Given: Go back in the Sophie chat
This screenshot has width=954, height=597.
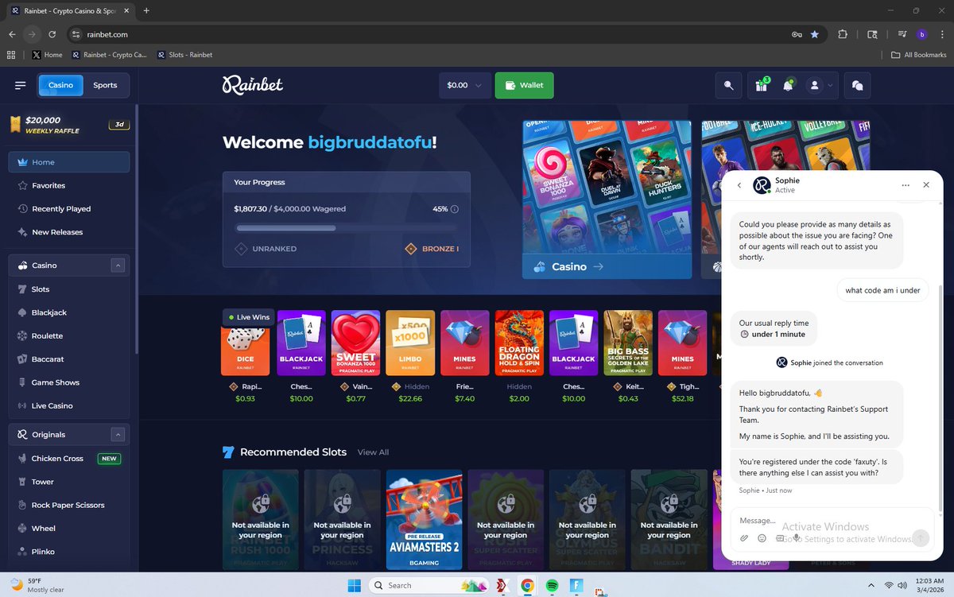Looking at the screenshot, I should click(739, 185).
